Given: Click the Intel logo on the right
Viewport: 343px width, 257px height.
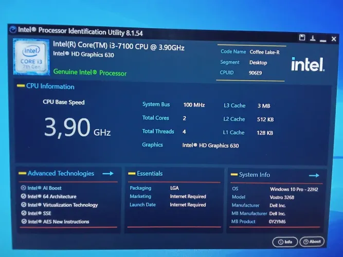Looking at the screenshot, I should click(x=308, y=64).
